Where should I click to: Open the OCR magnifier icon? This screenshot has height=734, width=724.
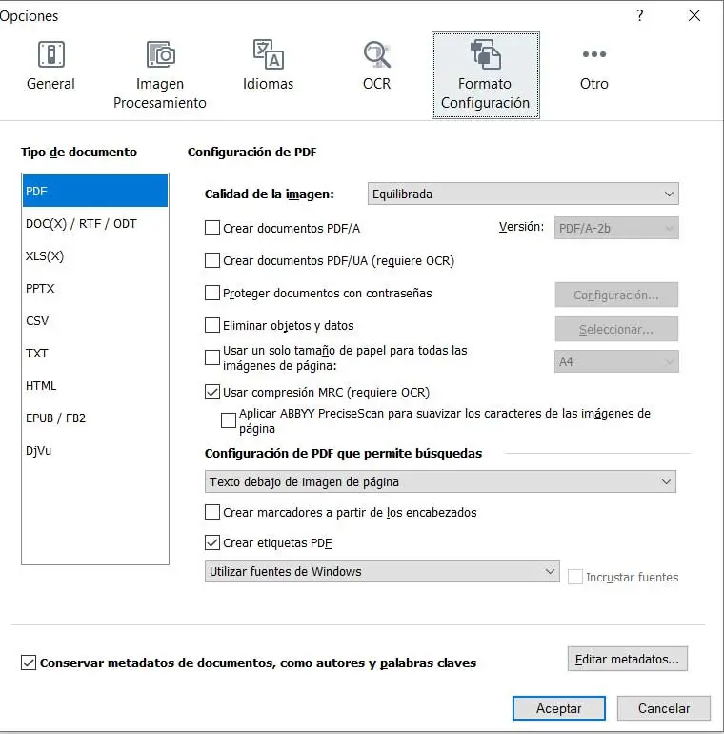[376, 54]
